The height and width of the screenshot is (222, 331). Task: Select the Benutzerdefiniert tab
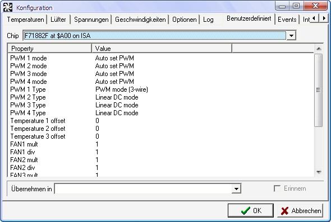(249, 18)
